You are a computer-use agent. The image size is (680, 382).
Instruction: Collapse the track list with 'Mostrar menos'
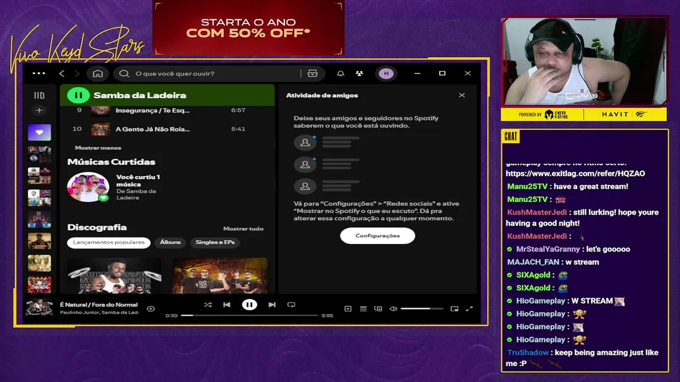(x=98, y=147)
